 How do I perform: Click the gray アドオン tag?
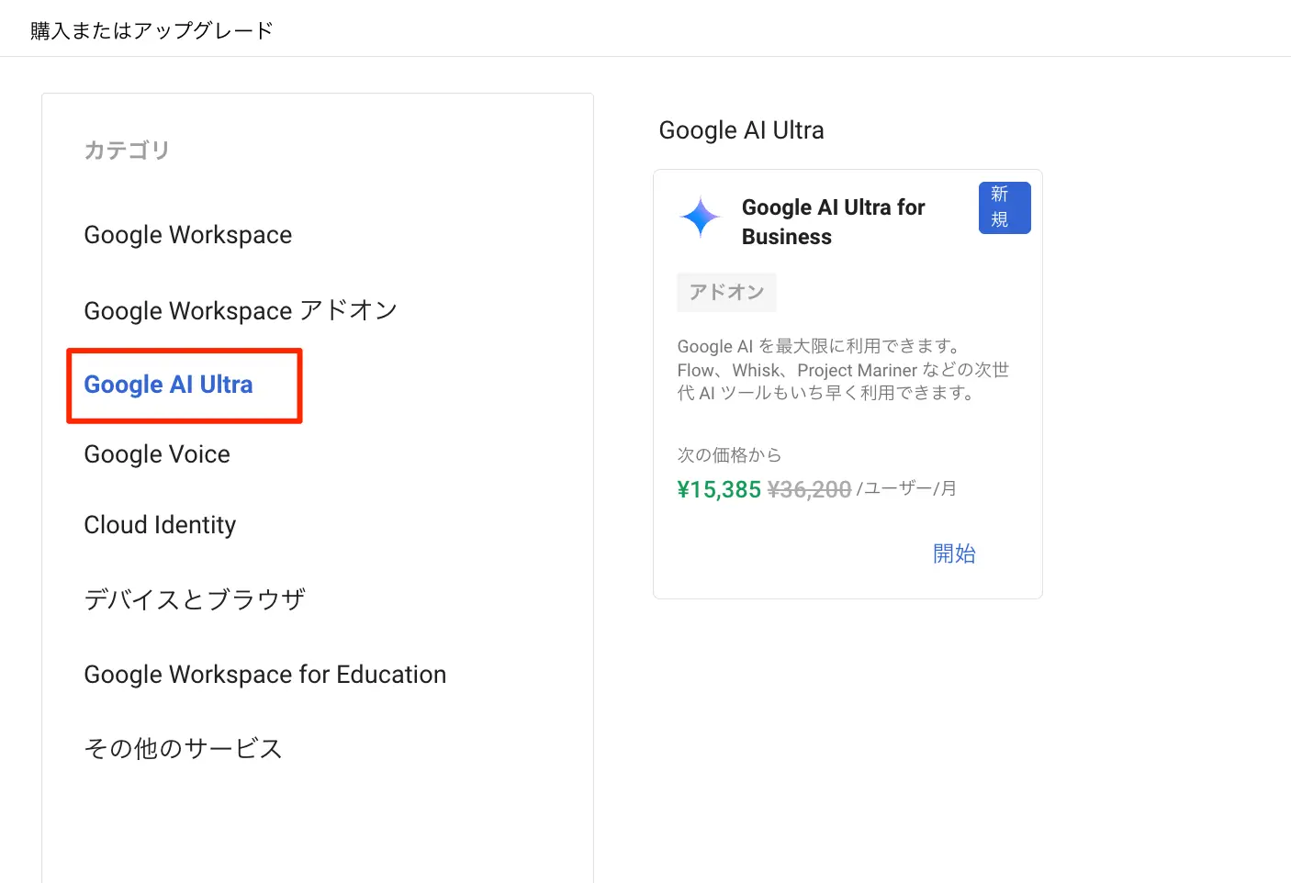[x=726, y=292]
